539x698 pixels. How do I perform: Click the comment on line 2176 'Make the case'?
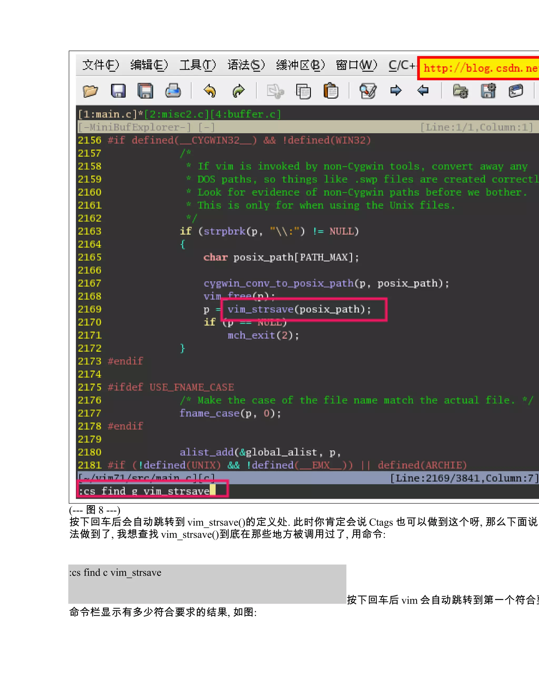pyautogui.click(x=357, y=400)
